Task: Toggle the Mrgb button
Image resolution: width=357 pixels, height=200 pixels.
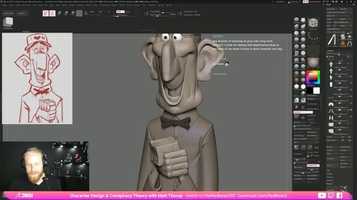Action: pyautogui.click(x=92, y=12)
